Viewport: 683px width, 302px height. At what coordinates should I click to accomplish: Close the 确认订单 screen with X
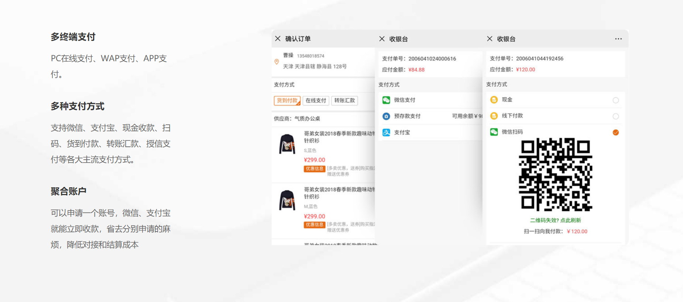point(278,39)
